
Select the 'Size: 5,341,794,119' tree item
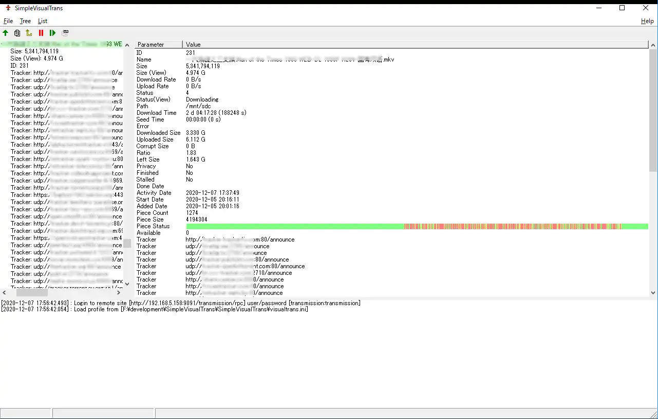(x=34, y=51)
